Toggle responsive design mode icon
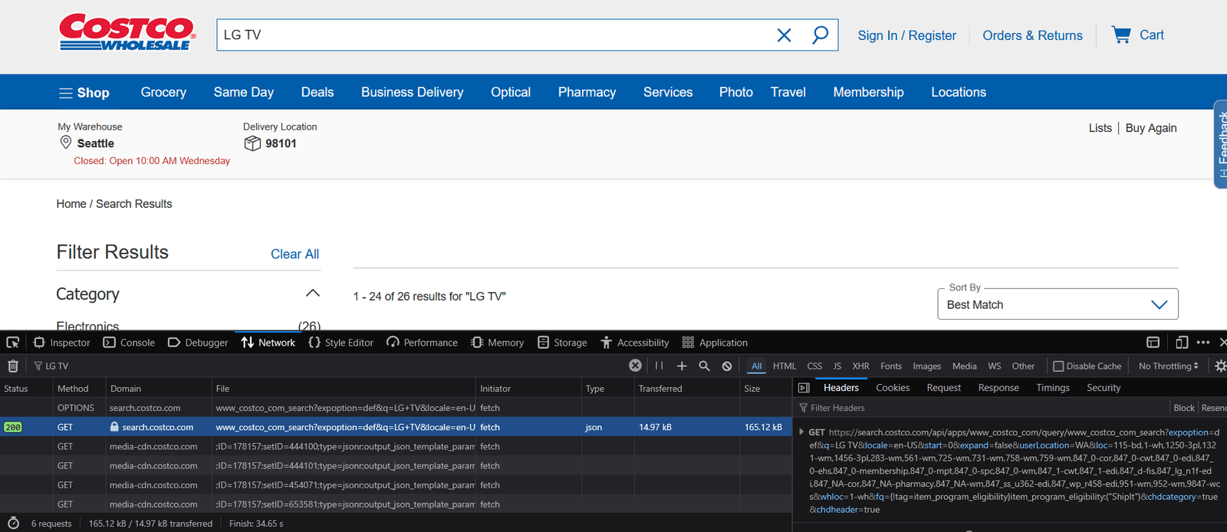 pyautogui.click(x=1182, y=343)
